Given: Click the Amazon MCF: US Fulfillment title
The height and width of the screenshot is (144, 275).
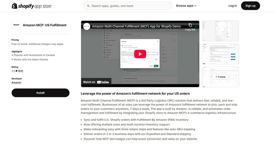Looking at the screenshot, I should tap(45, 25).
